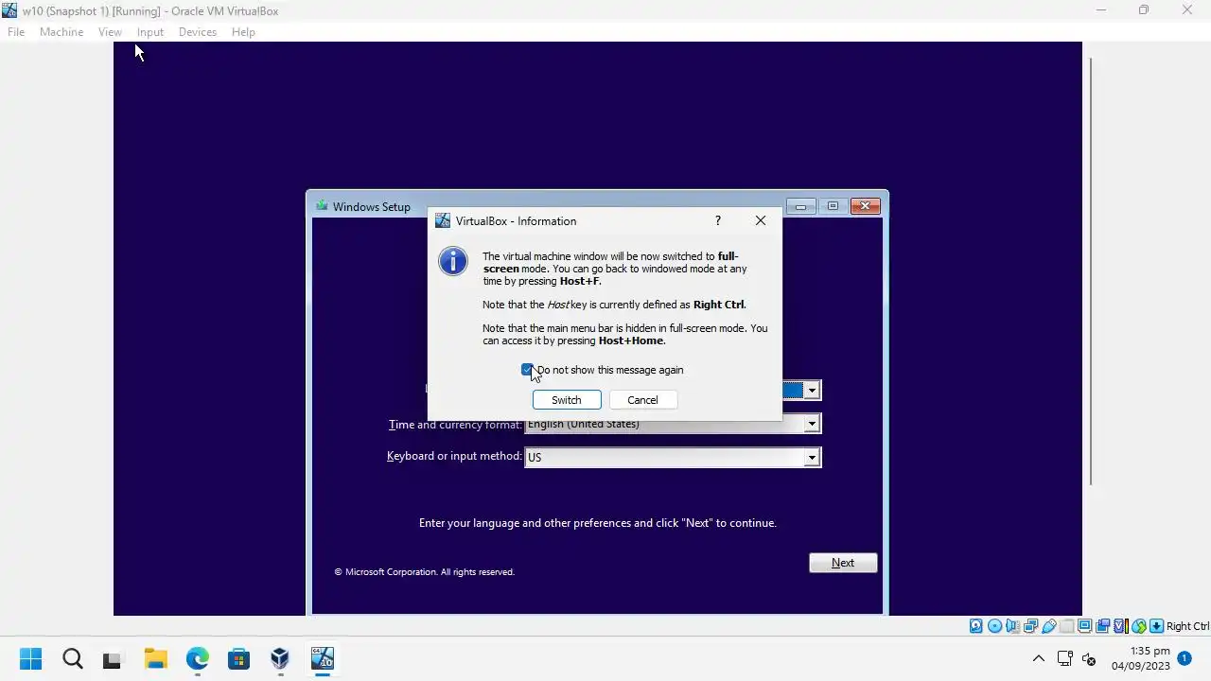
Task: Minimize the Windows Setup window
Action: click(x=800, y=206)
